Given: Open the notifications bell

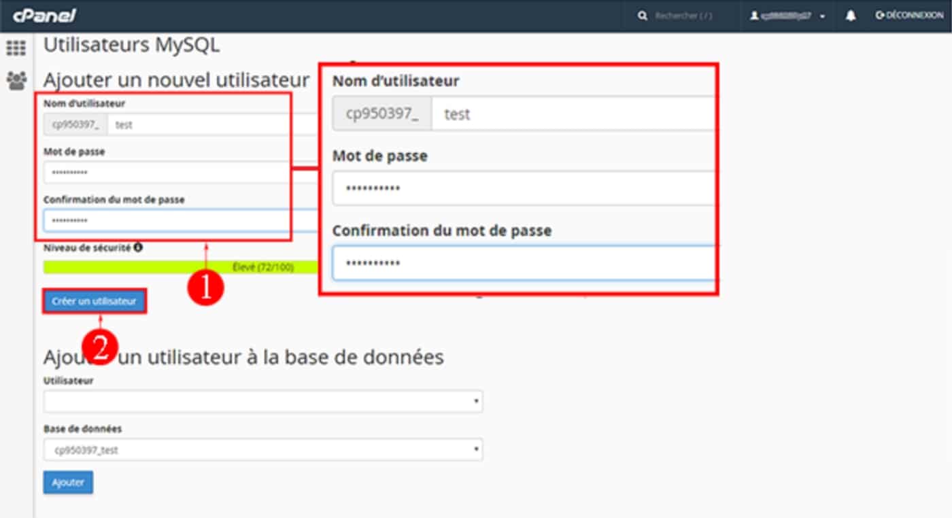Looking at the screenshot, I should click(x=851, y=16).
